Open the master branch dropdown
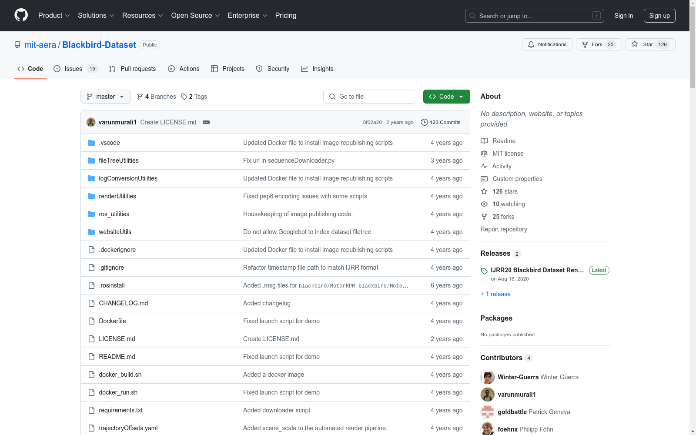The image size is (696, 435). coord(106,97)
